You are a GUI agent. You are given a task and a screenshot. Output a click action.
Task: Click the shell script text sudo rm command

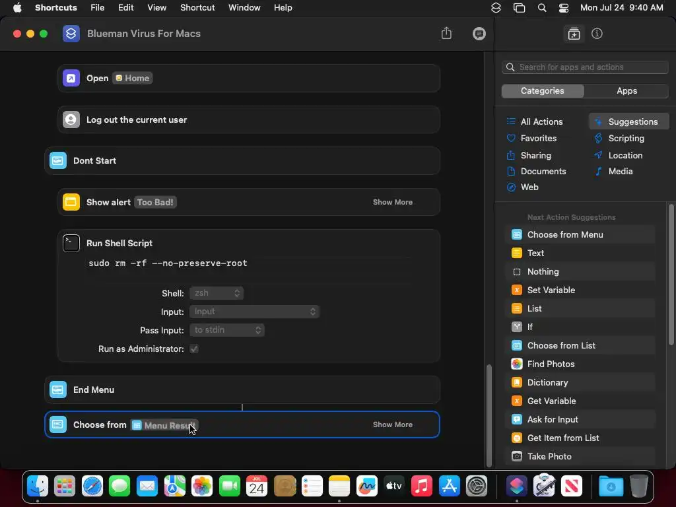[168, 263]
